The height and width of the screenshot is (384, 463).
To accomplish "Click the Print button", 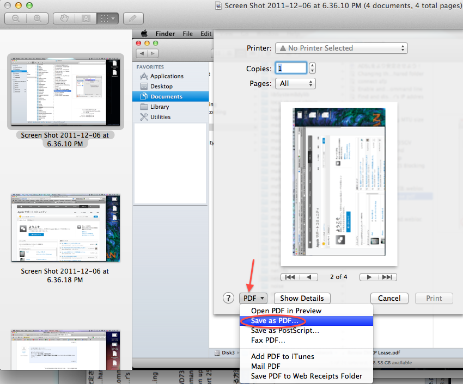I will click(434, 298).
